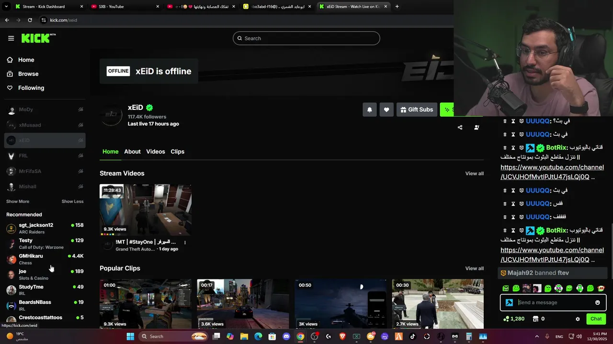Reload the page in the browser
This screenshot has width=613, height=344.
pos(30,20)
